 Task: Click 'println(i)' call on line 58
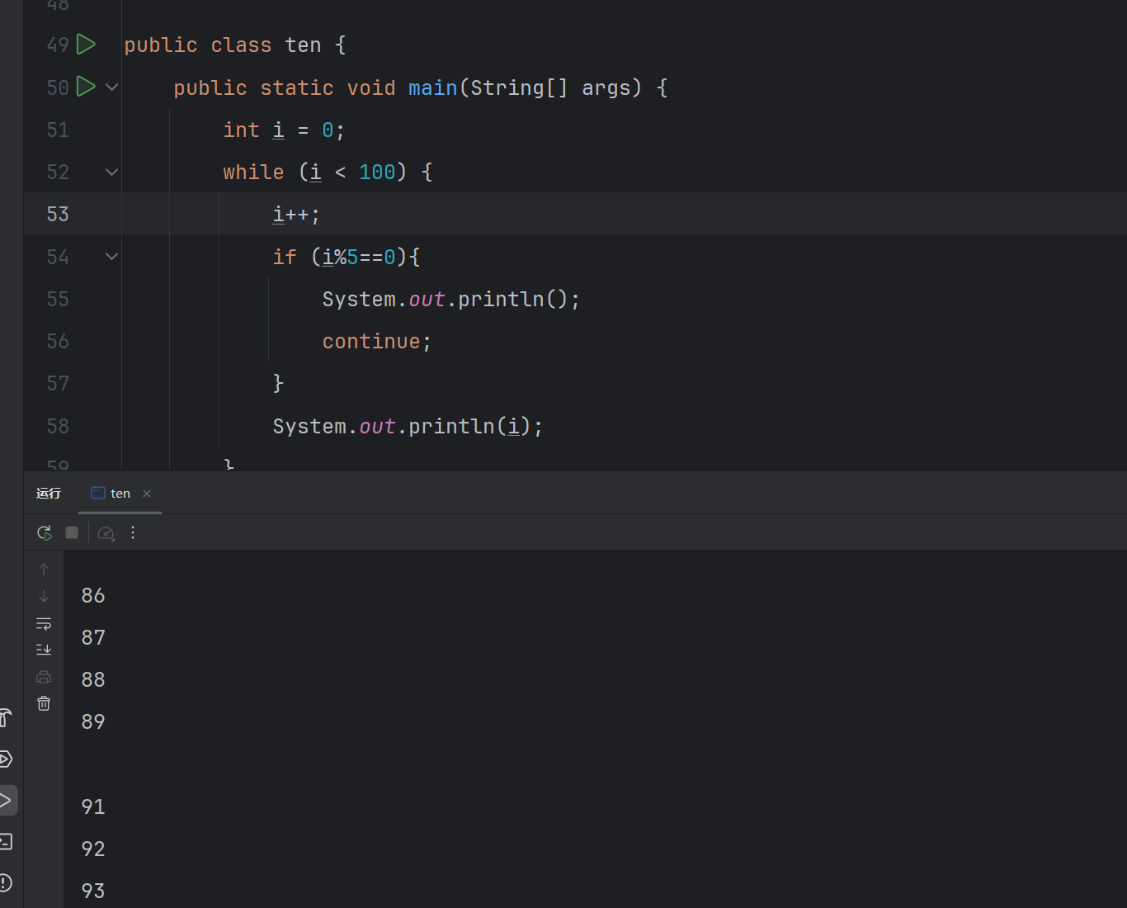click(x=469, y=426)
